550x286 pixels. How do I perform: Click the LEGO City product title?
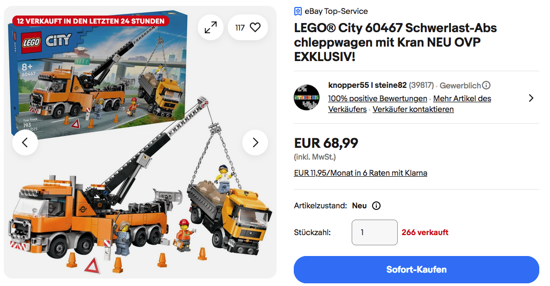396,42
